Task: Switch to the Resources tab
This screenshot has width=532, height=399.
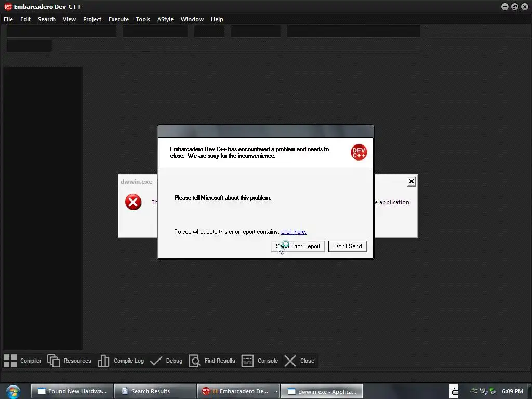Action: click(70, 361)
